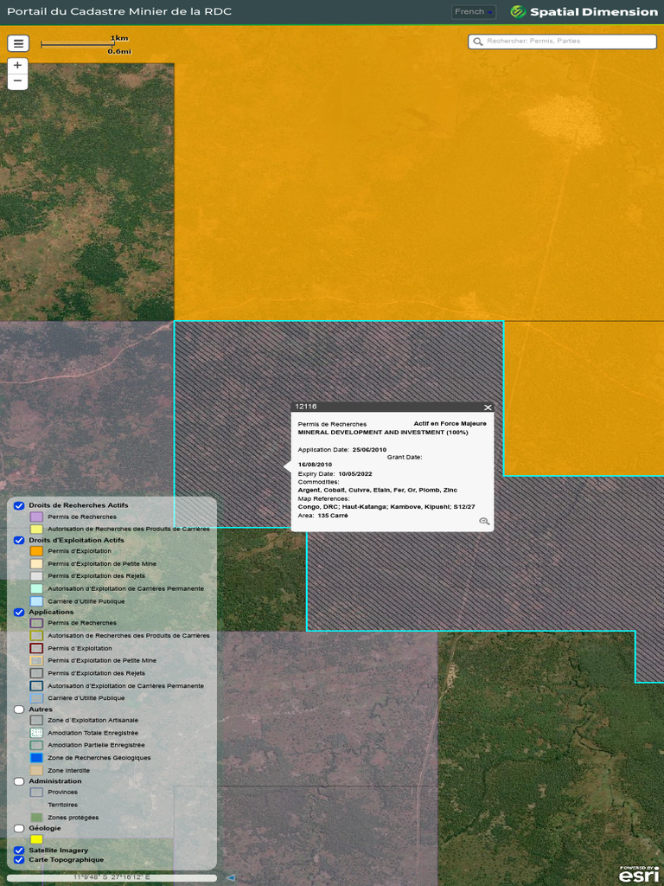Click dotted Amodiation Totale Enregistrée symbol
This screenshot has height=886, width=664.
click(36, 733)
